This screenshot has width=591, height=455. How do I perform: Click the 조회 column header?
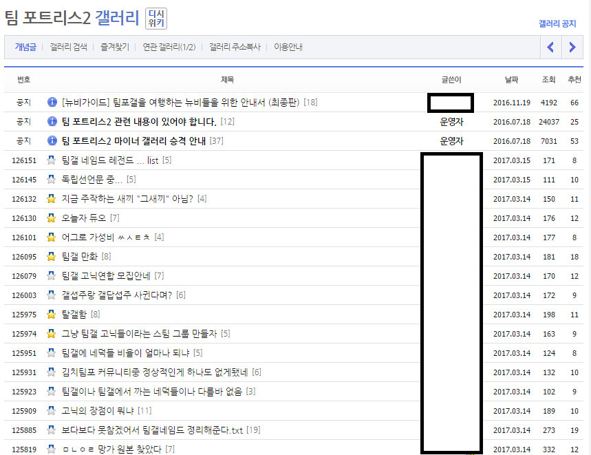(548, 80)
